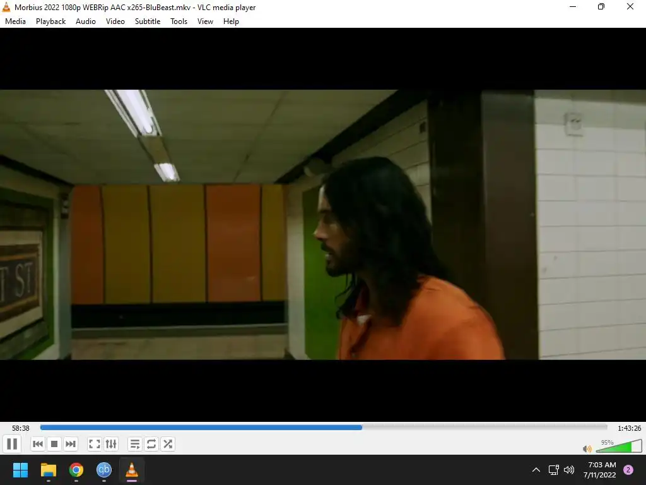
Task: Toggle remaining time on total duration 1:43:26
Action: point(629,428)
